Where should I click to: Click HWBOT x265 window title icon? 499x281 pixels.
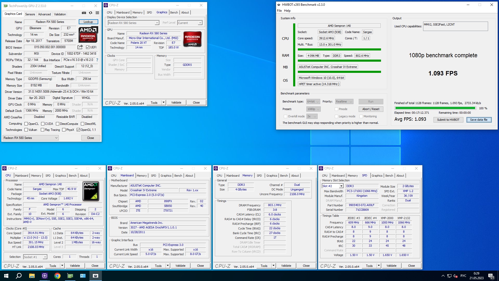(x=279, y=4)
